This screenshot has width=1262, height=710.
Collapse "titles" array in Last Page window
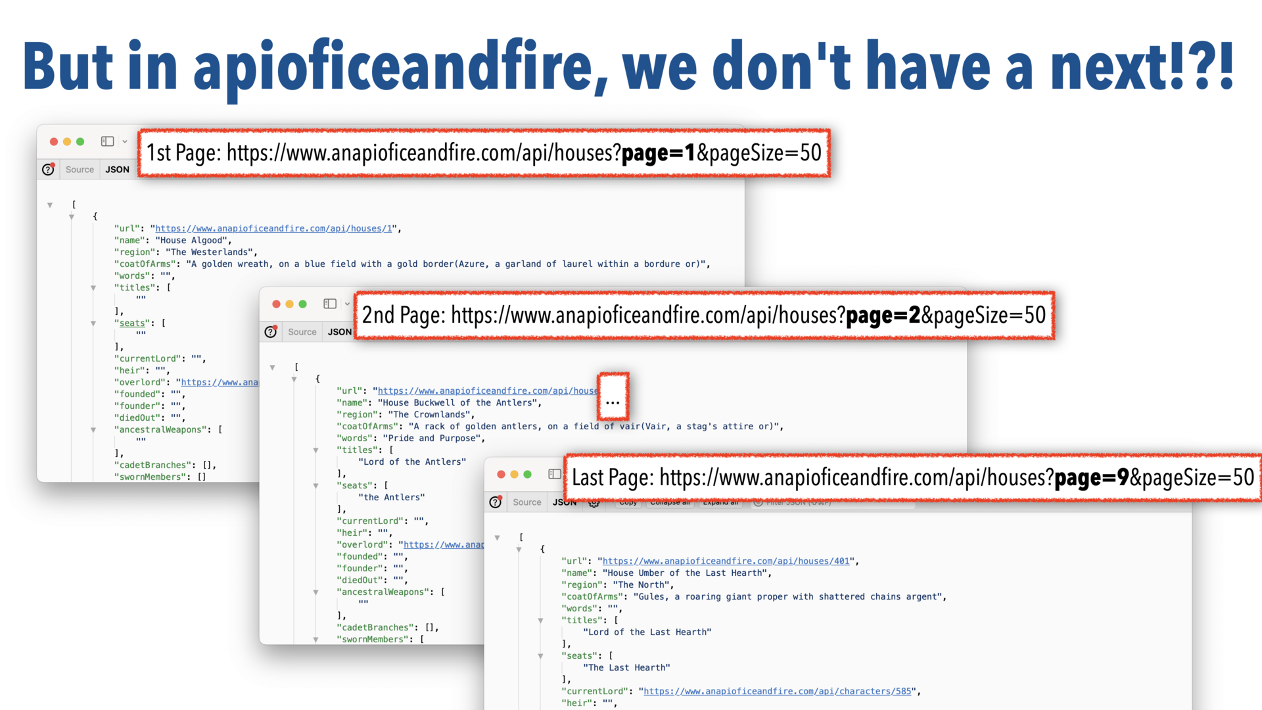540,621
